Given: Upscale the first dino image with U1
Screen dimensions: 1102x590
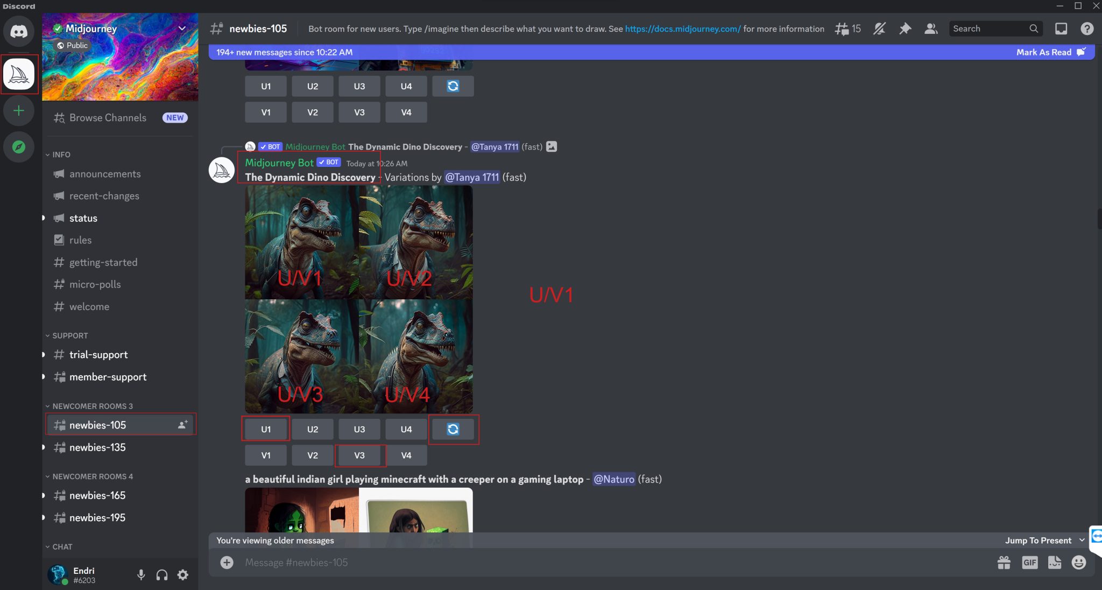Looking at the screenshot, I should pos(265,429).
